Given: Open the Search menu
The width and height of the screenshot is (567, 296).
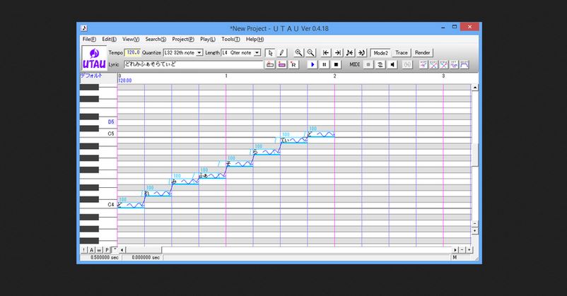Looking at the screenshot, I should pyautogui.click(x=156, y=39).
